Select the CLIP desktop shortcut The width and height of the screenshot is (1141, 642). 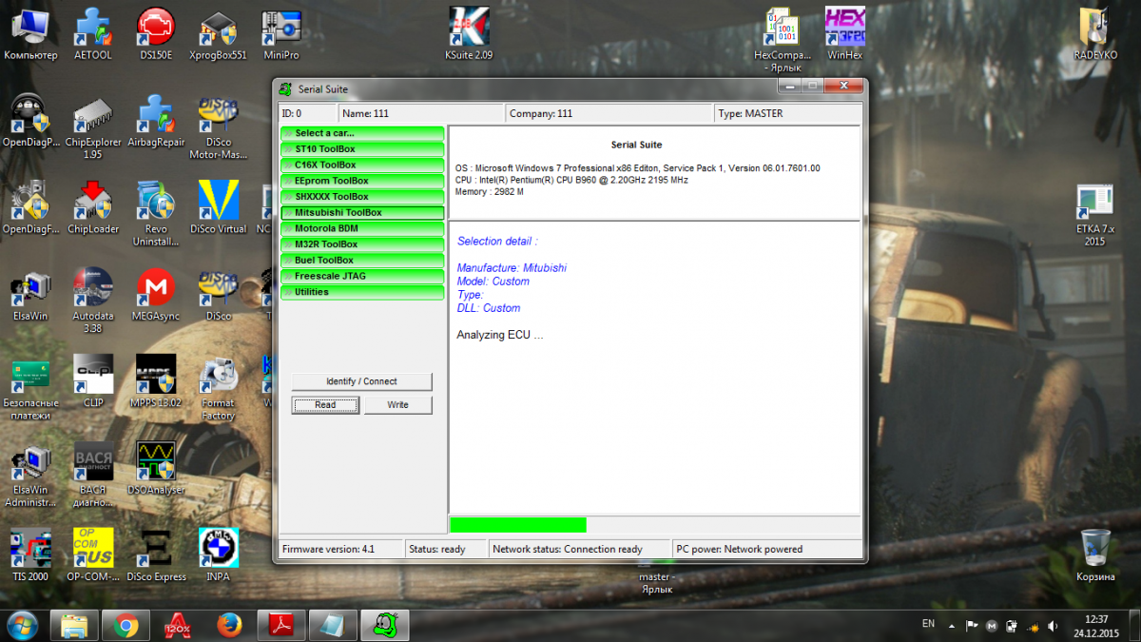(x=92, y=381)
